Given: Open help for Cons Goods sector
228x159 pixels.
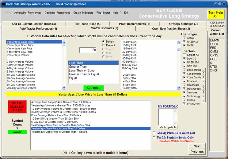Looking at the screenshot, I should click(x=203, y=77).
